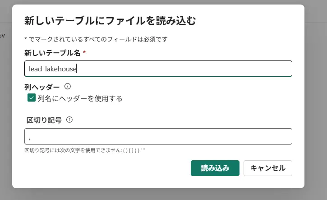Click the required-fields note below the title

coord(96,39)
